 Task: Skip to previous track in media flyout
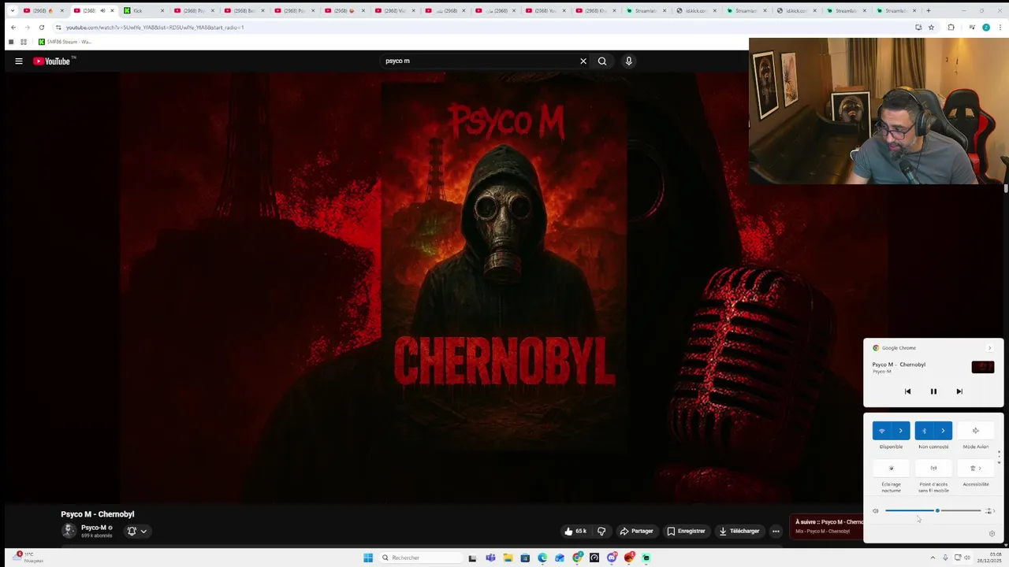tap(907, 391)
